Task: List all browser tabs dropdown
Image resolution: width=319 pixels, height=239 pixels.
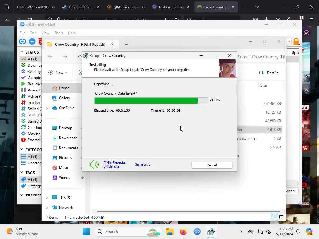Action: [x=257, y=7]
